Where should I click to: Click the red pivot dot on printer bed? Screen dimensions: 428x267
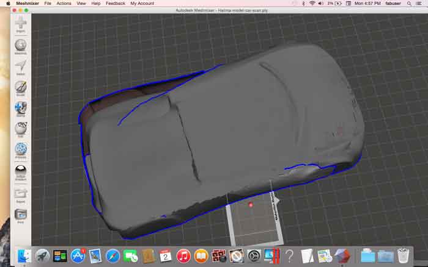[x=251, y=205]
